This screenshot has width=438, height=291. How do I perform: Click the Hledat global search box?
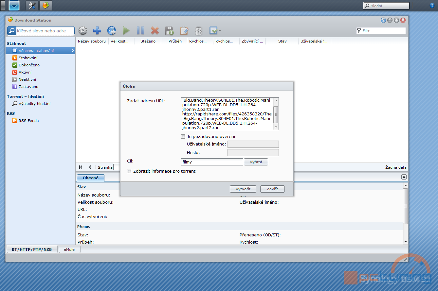tap(386, 6)
